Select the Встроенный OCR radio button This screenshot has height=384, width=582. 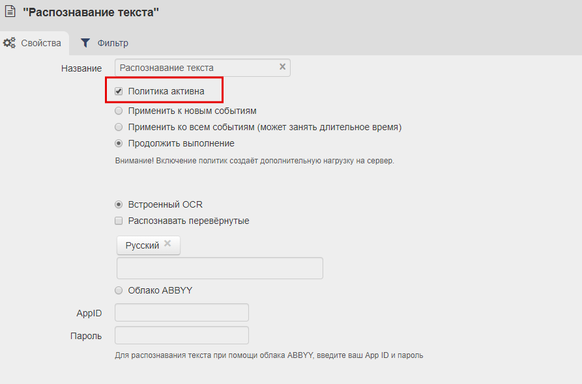tap(119, 204)
